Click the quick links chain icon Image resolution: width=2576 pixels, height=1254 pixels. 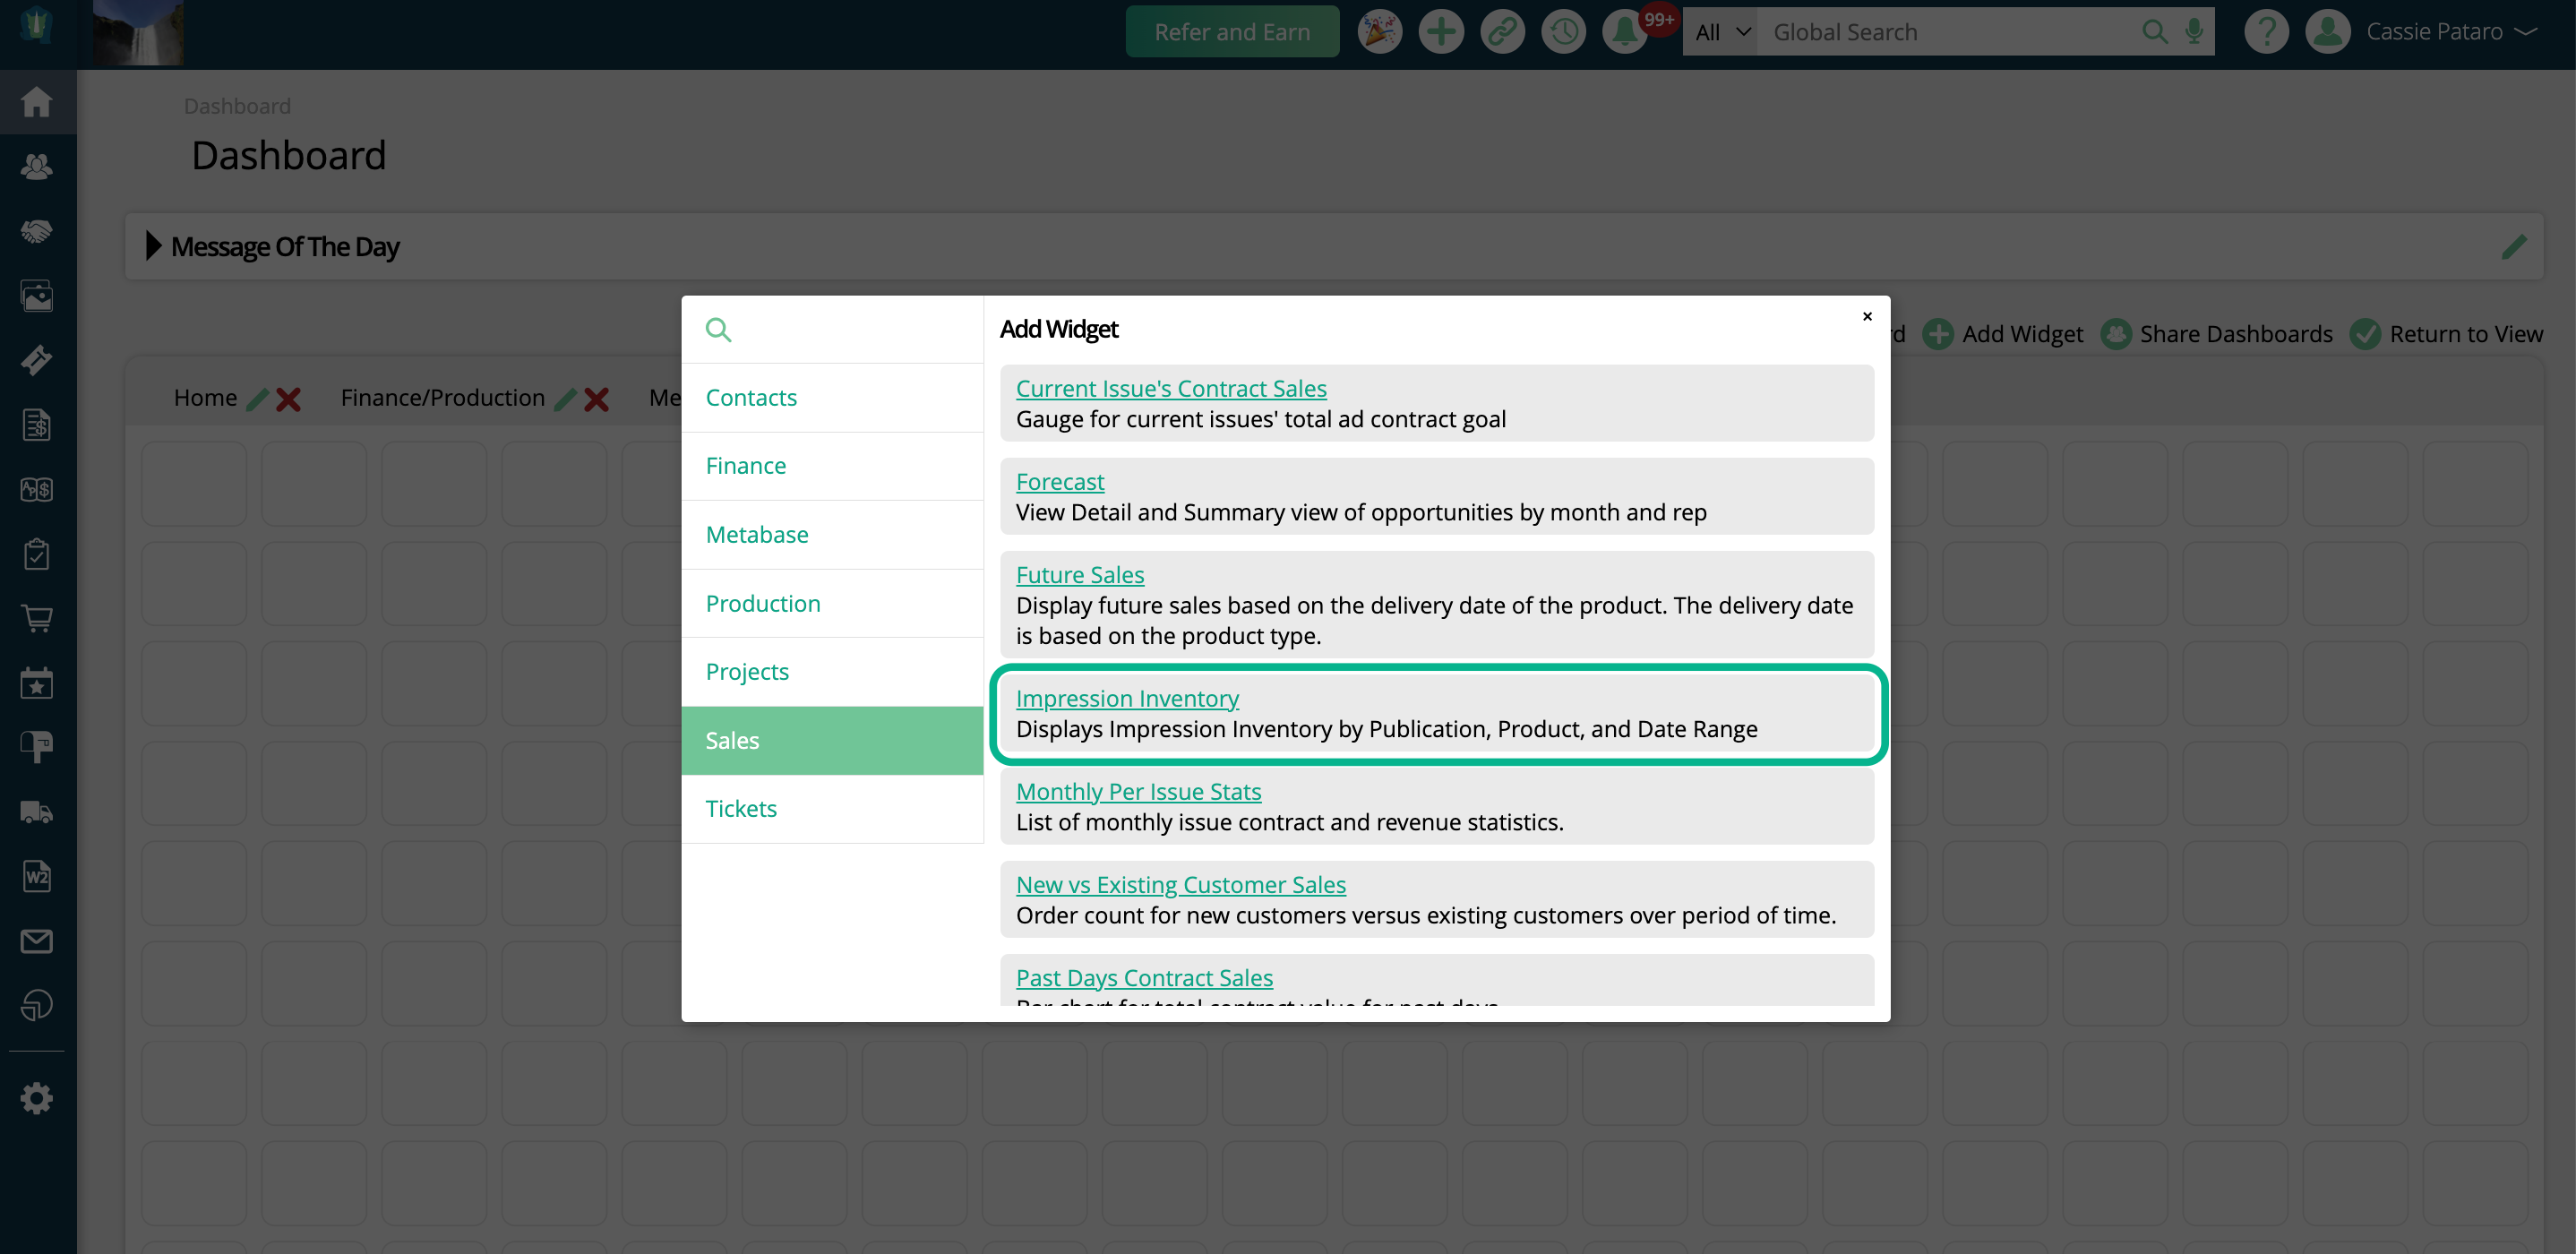coord(1502,32)
